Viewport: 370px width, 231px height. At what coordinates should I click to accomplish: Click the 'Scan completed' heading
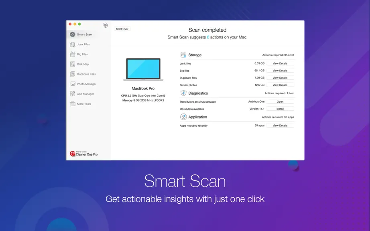tap(207, 30)
